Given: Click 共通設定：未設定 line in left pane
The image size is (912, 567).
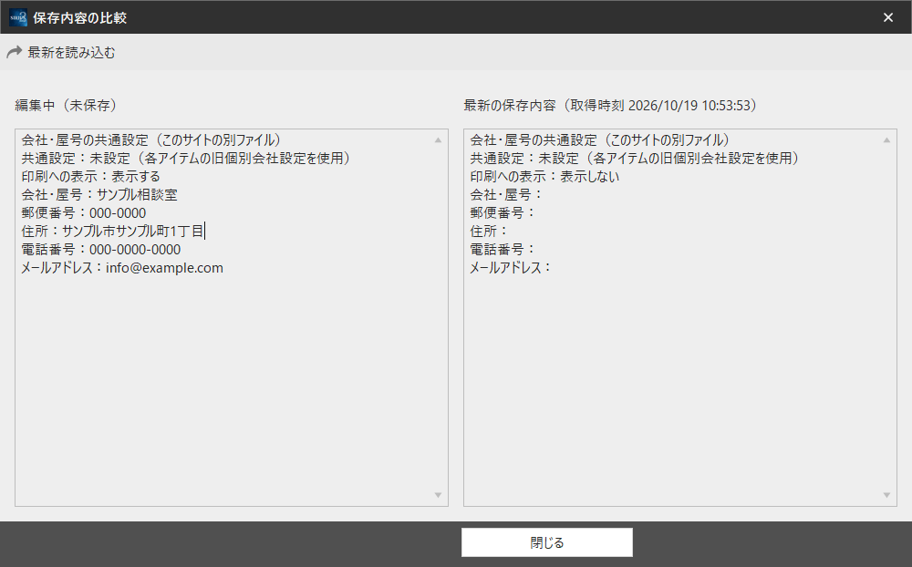Looking at the screenshot, I should pyautogui.click(x=186, y=159).
